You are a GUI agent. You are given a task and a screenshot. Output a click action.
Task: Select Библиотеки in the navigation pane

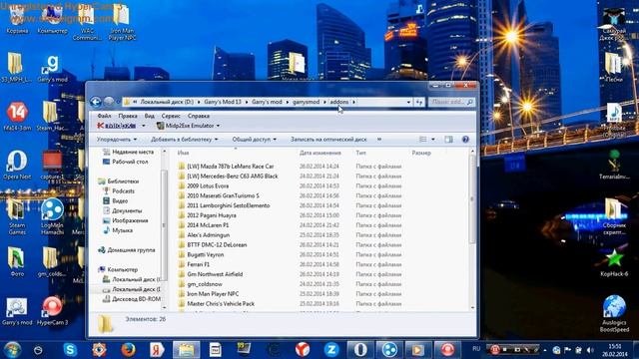[x=123, y=181]
